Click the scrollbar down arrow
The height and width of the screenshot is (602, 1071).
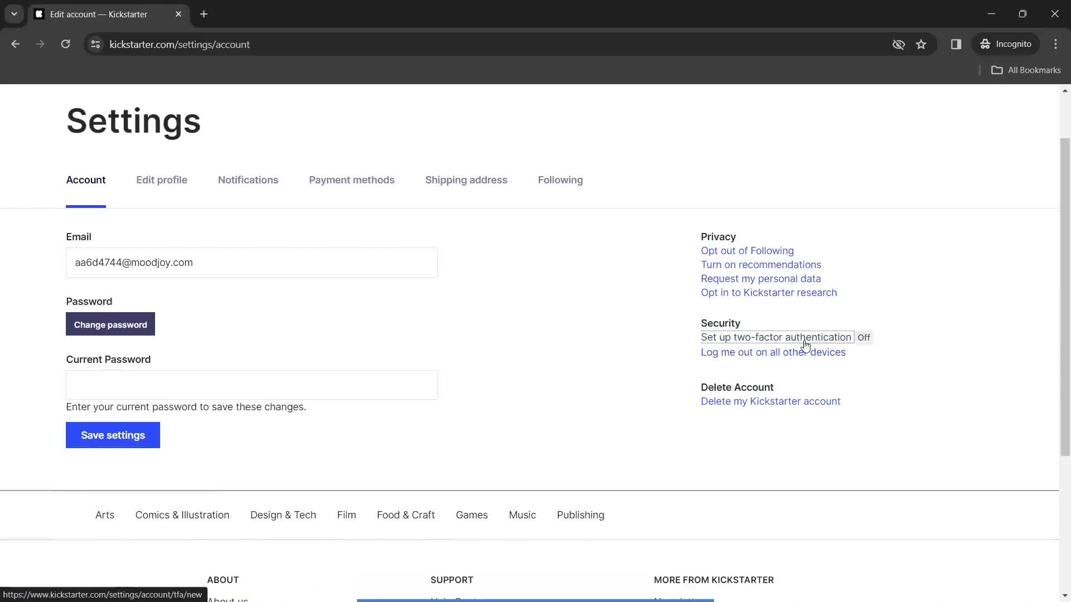1065,595
